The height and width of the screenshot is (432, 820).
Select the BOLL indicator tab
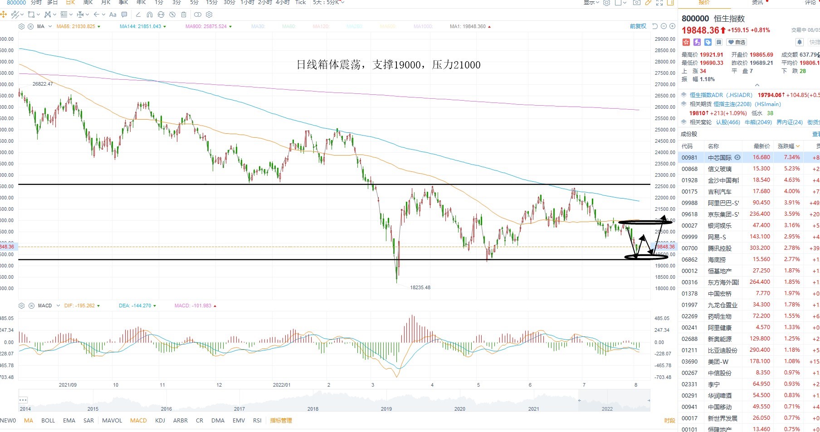point(48,420)
